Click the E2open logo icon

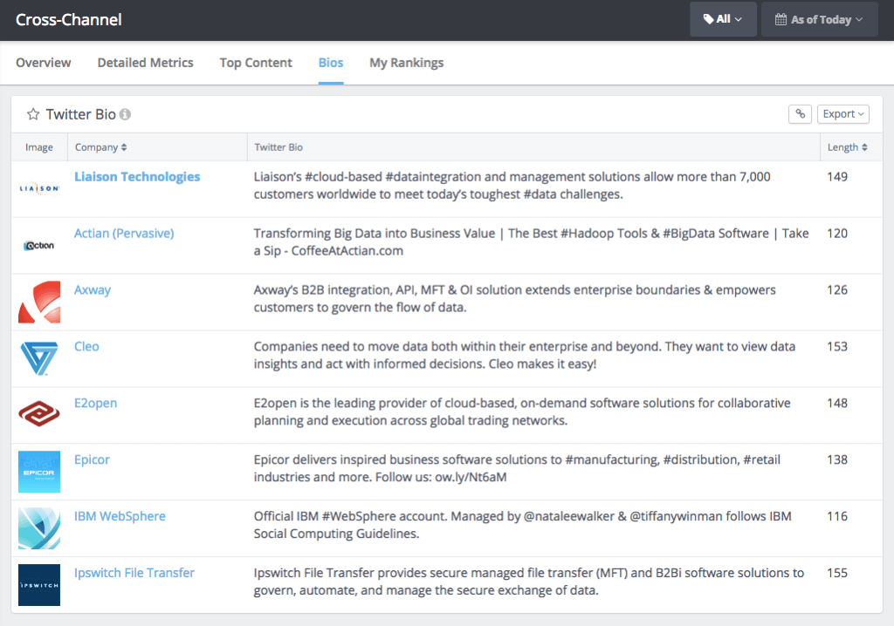pyautogui.click(x=39, y=416)
